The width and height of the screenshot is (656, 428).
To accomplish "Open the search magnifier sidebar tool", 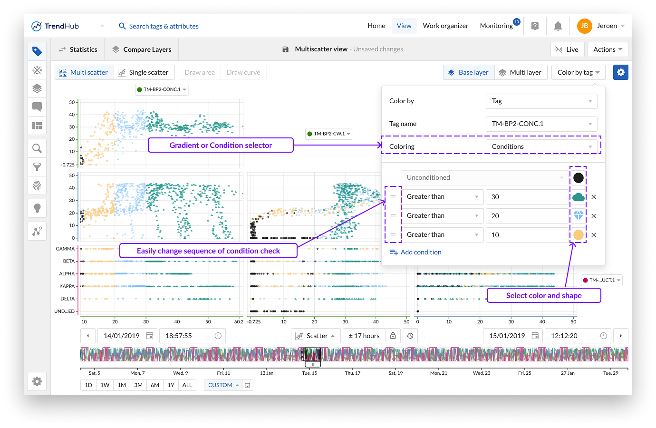I will [x=37, y=148].
